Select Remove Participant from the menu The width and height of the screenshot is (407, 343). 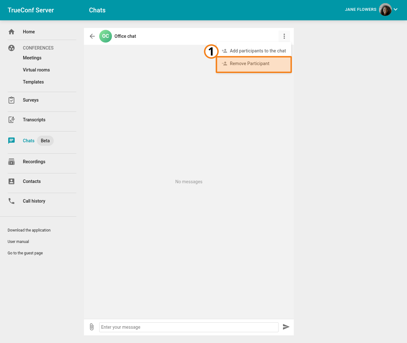coord(253,64)
